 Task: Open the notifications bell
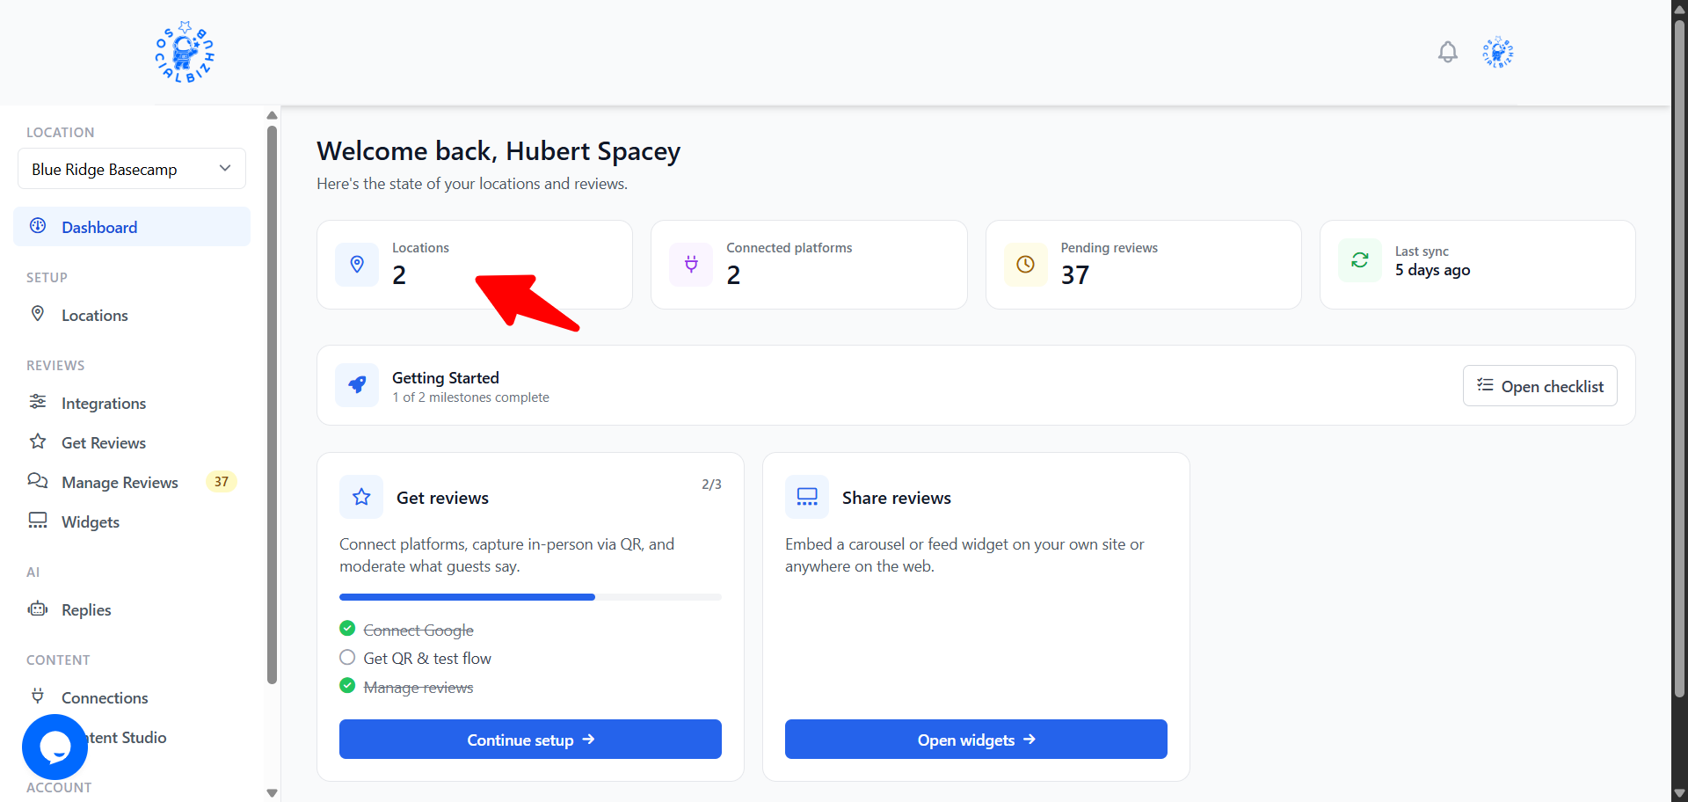pos(1448,53)
